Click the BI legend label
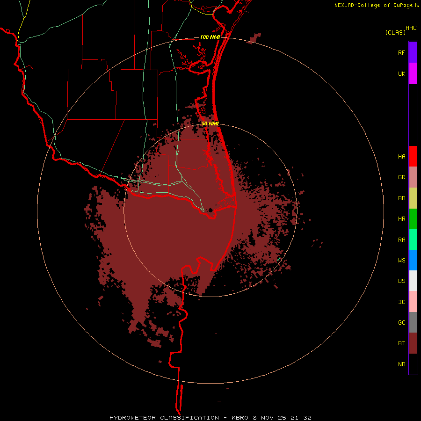This screenshot has height=421, width=421. (401, 343)
